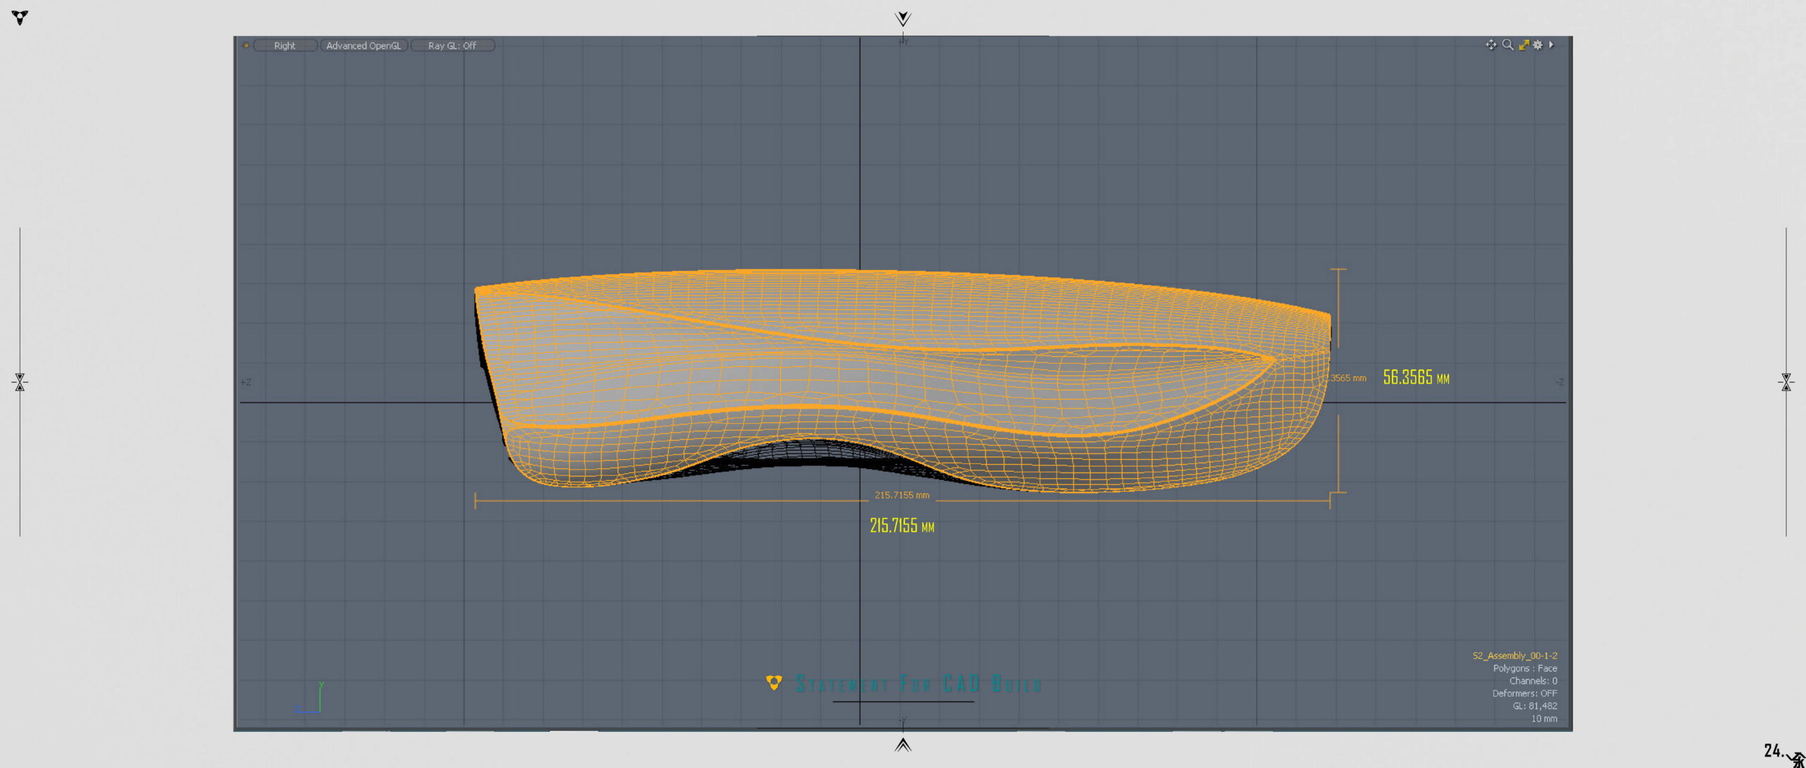The width and height of the screenshot is (1806, 768).
Task: Click the bottom center upward chevron arrow
Action: 902,745
